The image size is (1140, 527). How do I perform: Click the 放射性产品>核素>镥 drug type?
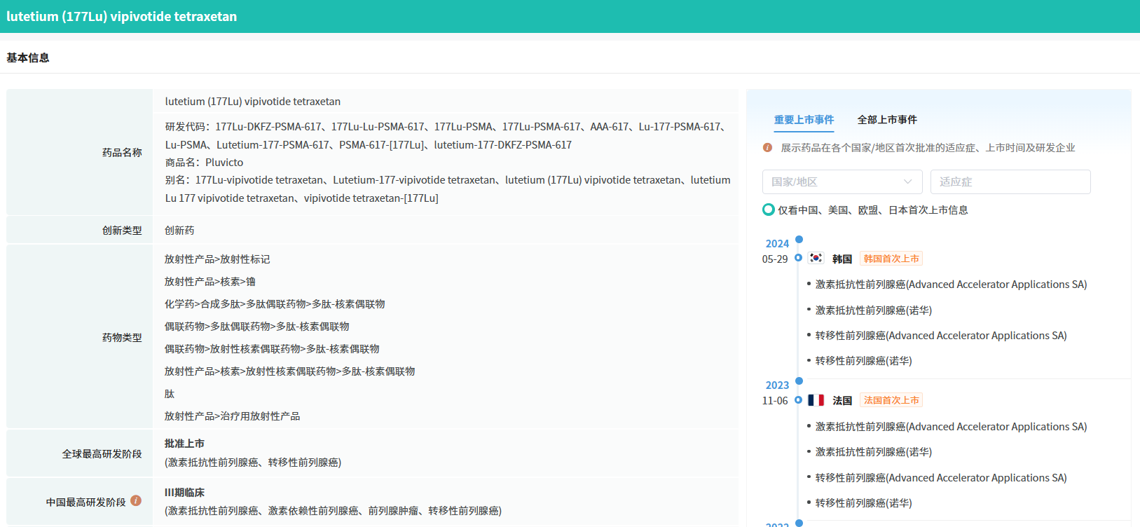coord(210,282)
